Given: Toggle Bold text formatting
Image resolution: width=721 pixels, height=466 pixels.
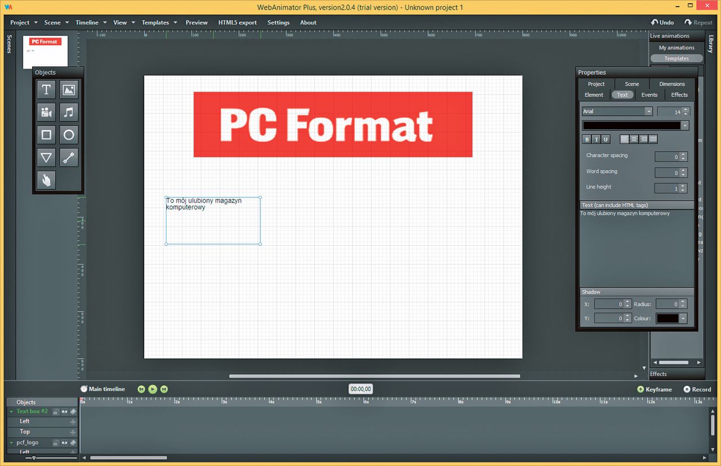Looking at the screenshot, I should tap(587, 139).
